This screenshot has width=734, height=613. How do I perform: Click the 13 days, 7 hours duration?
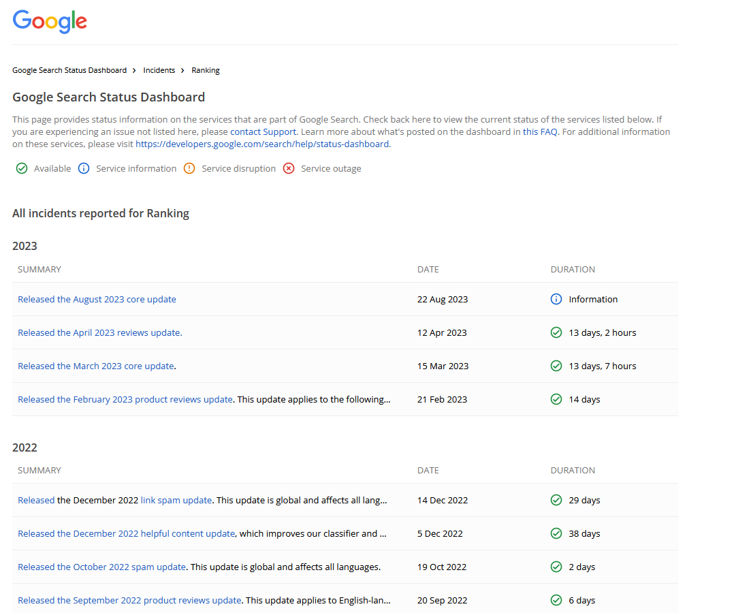[x=603, y=366]
